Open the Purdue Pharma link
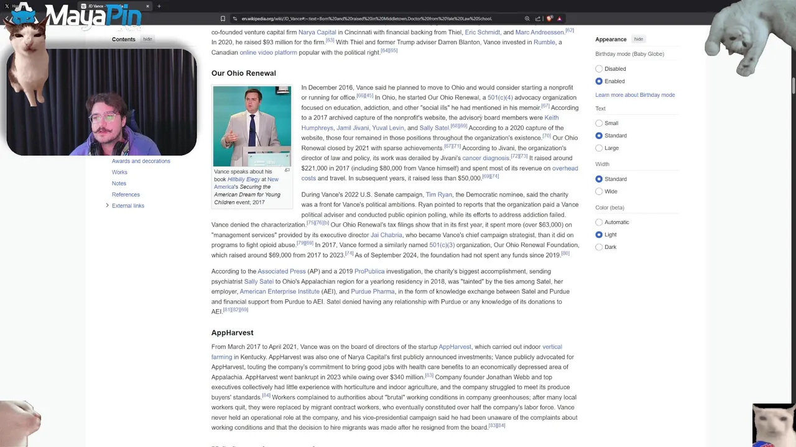The height and width of the screenshot is (447, 796). click(x=373, y=292)
